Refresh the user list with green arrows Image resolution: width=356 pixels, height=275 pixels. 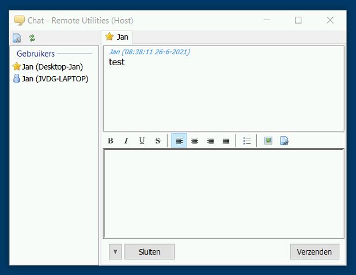(32, 38)
